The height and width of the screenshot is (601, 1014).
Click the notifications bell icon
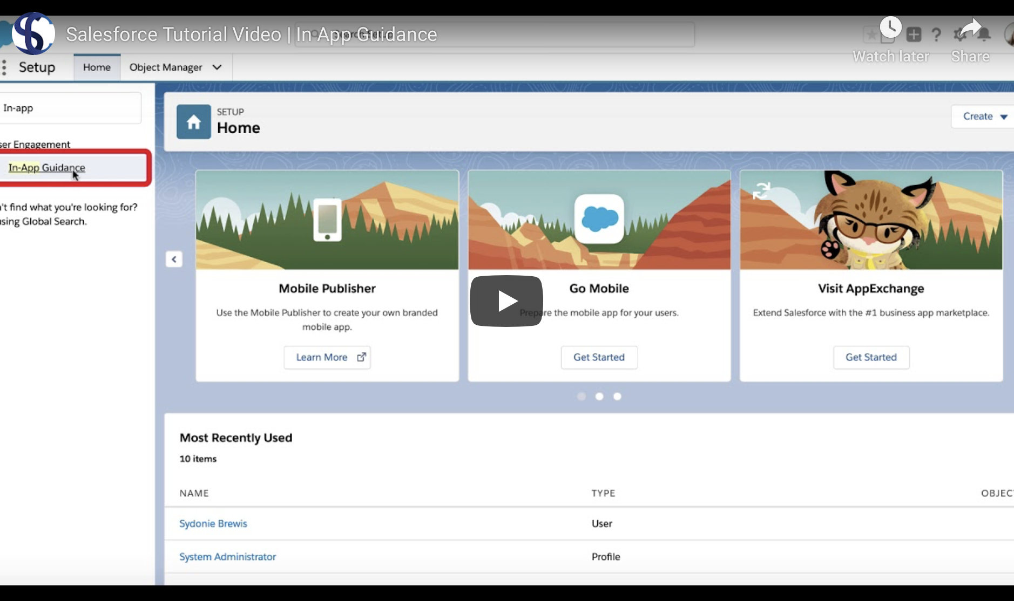coord(985,35)
